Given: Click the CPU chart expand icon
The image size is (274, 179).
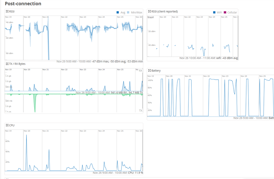Looking at the screenshot, I should tap(7, 125).
